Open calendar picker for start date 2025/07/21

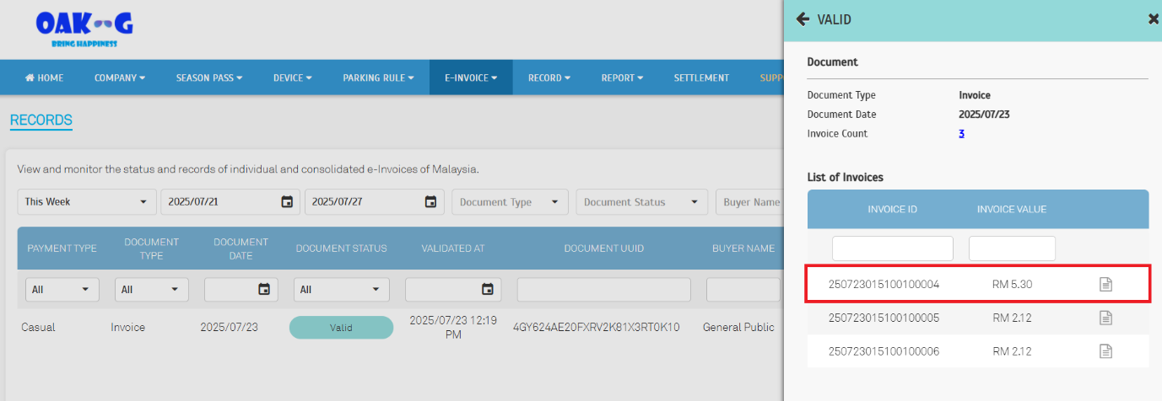[287, 202]
